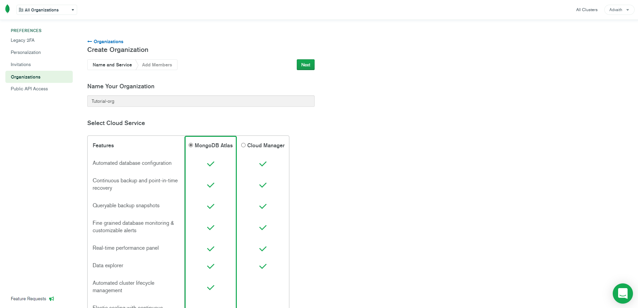This screenshot has width=638, height=308.
Task: Open Legacy 2FA preferences
Action: tap(23, 40)
